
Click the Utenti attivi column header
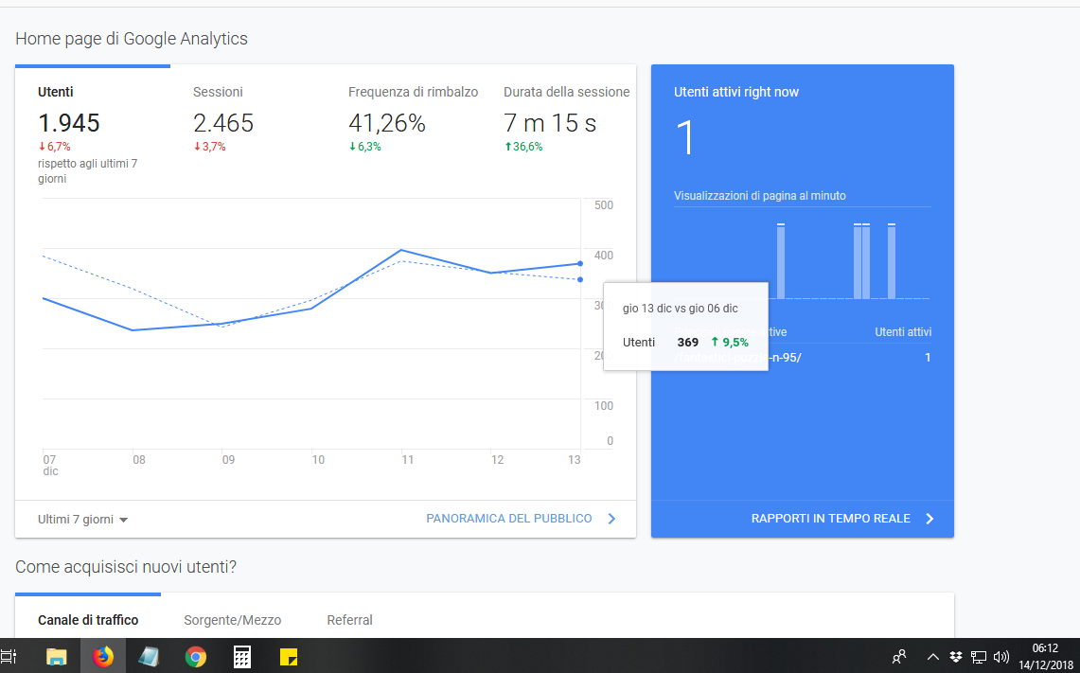pos(903,332)
